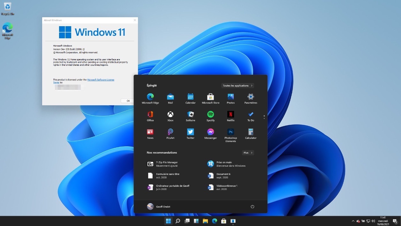Image resolution: width=401 pixels, height=226 pixels.
Task: Open the Microsoft Software License Terms link
Action: click(101, 80)
